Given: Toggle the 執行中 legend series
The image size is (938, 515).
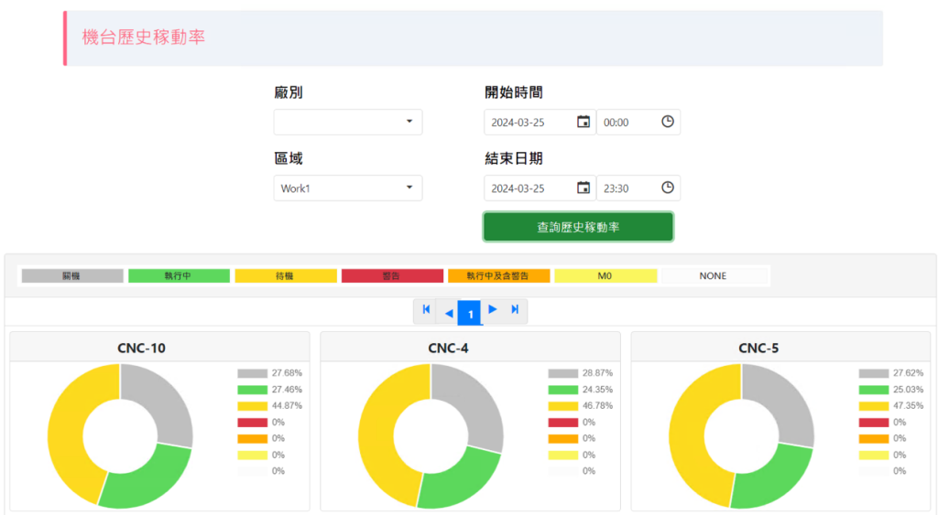Looking at the screenshot, I should [179, 275].
